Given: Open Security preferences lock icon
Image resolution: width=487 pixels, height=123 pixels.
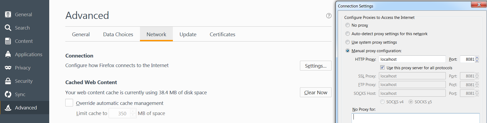Looking at the screenshot, I should pyautogui.click(x=8, y=81).
